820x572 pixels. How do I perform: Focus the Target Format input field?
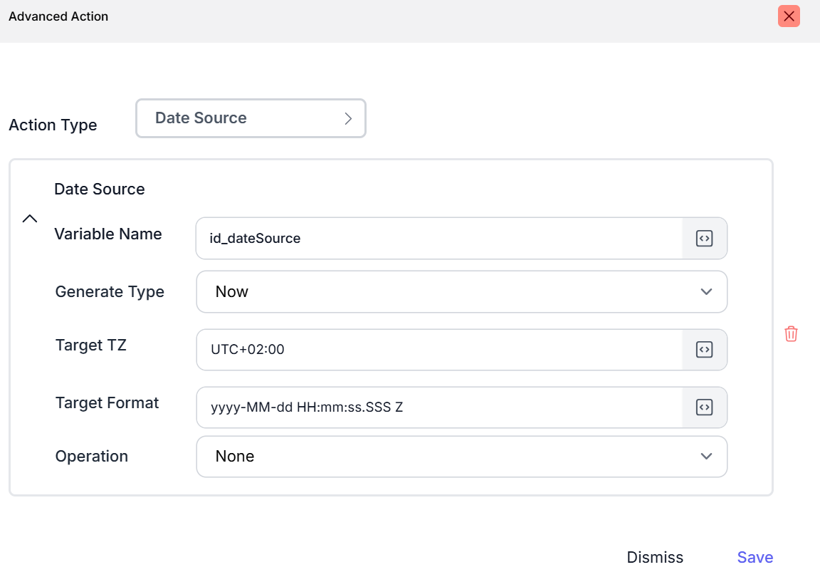(438, 407)
